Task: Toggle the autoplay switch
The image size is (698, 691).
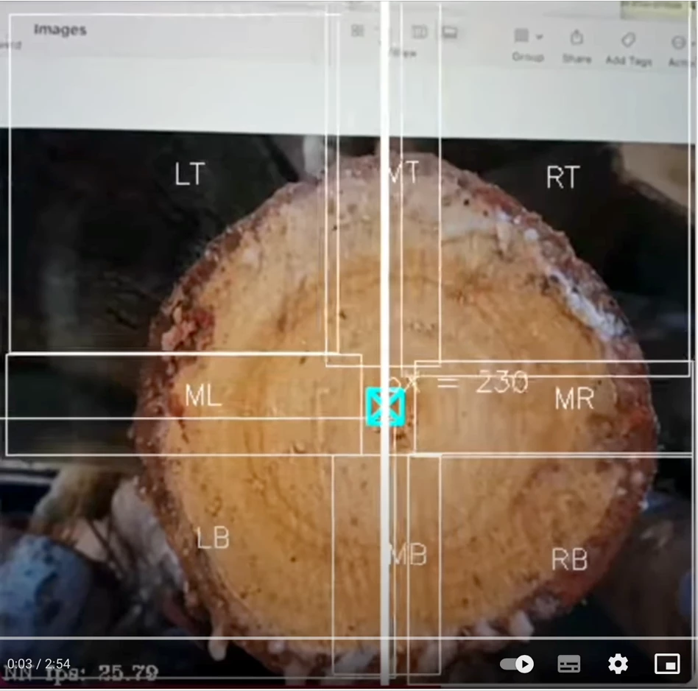Action: [x=516, y=664]
